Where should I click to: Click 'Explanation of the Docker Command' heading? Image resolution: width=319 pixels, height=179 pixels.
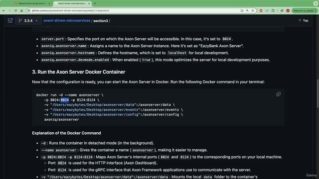pyautogui.click(x=66, y=133)
